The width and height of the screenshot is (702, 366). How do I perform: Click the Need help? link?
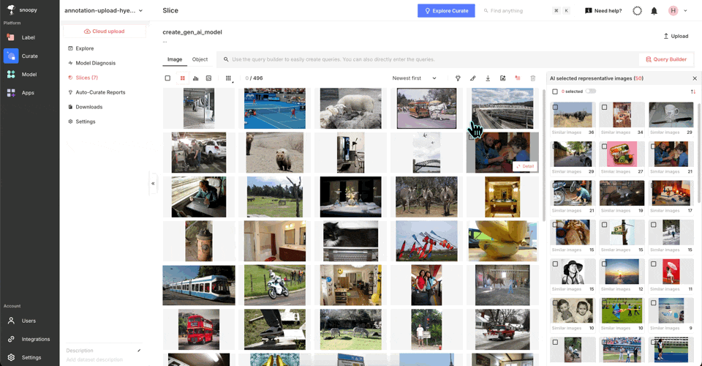point(603,11)
